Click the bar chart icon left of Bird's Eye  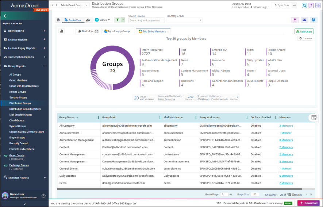pyautogui.click(x=62, y=31)
